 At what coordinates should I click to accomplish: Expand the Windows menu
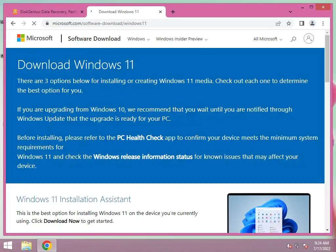pos(138,39)
